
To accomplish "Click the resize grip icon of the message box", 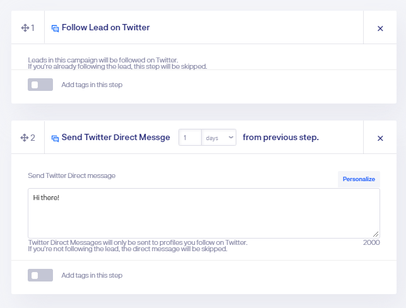I will [376, 234].
